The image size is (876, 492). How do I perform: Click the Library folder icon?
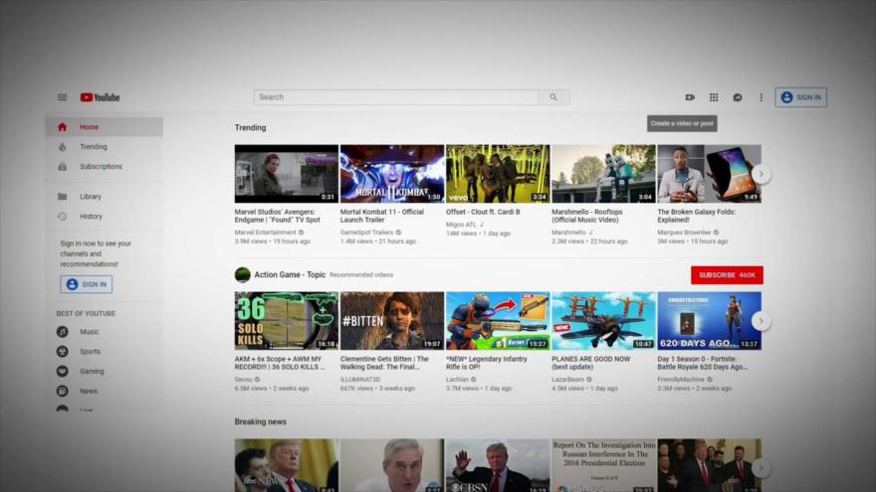pos(62,197)
